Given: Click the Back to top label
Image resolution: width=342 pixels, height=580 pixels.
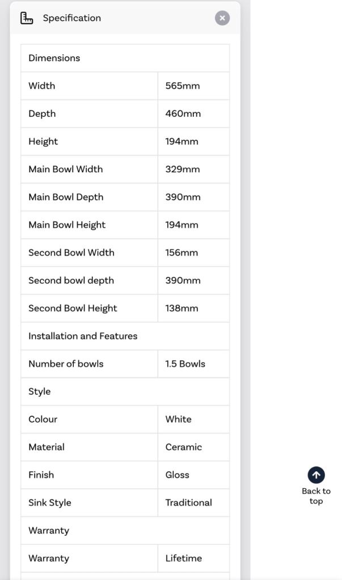Looking at the screenshot, I should point(316,496).
